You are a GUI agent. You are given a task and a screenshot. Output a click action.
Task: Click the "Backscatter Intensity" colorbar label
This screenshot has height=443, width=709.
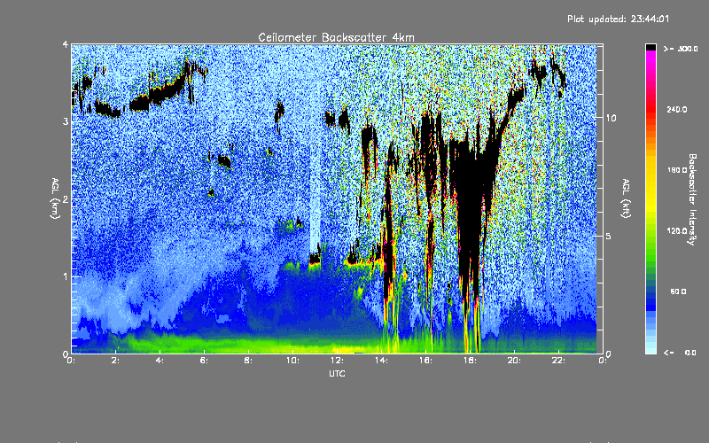[x=691, y=199]
